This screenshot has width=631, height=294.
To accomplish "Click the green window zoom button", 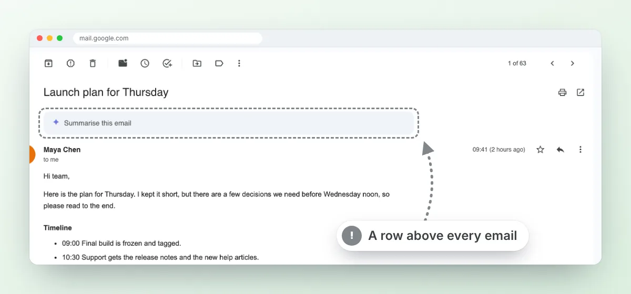I will click(60, 38).
